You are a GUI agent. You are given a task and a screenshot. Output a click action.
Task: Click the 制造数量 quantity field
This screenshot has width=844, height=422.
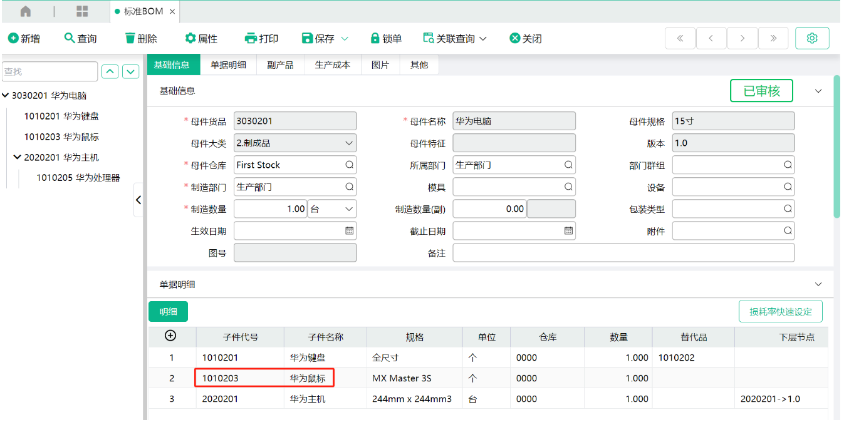pyautogui.click(x=270, y=209)
